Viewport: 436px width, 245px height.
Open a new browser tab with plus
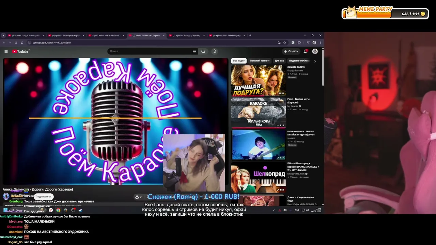click(x=250, y=35)
